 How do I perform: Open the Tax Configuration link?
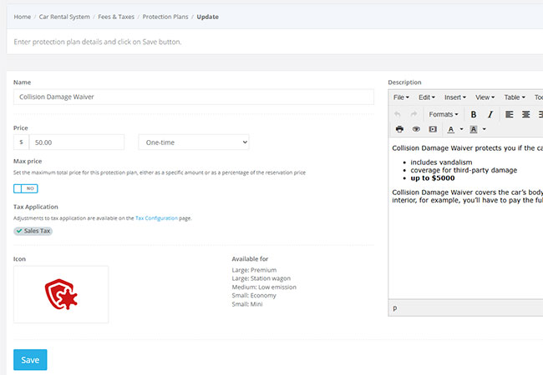156,218
